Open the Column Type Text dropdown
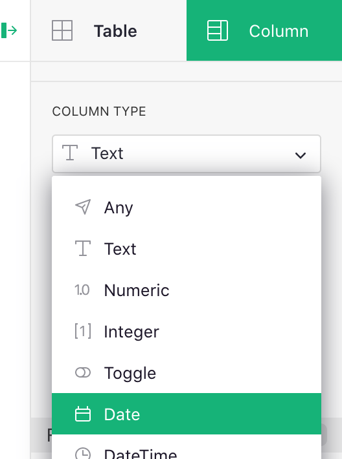 pyautogui.click(x=187, y=154)
